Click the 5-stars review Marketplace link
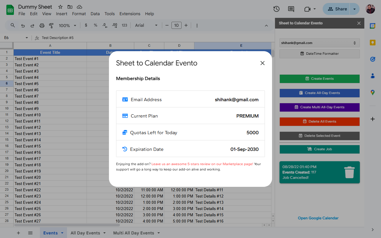This screenshot has height=238, width=381. click(x=202, y=164)
